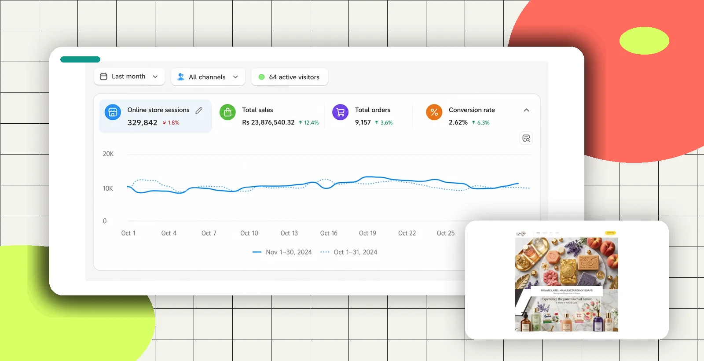The width and height of the screenshot is (704, 361).
Task: Click the Oct 1 axis label
Action: coord(128,233)
